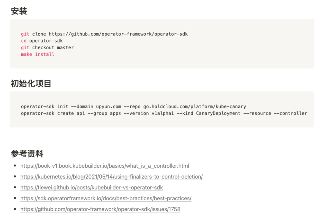Click "upyun.com" in the init command
This screenshot has width=321, height=224.
(108, 107)
